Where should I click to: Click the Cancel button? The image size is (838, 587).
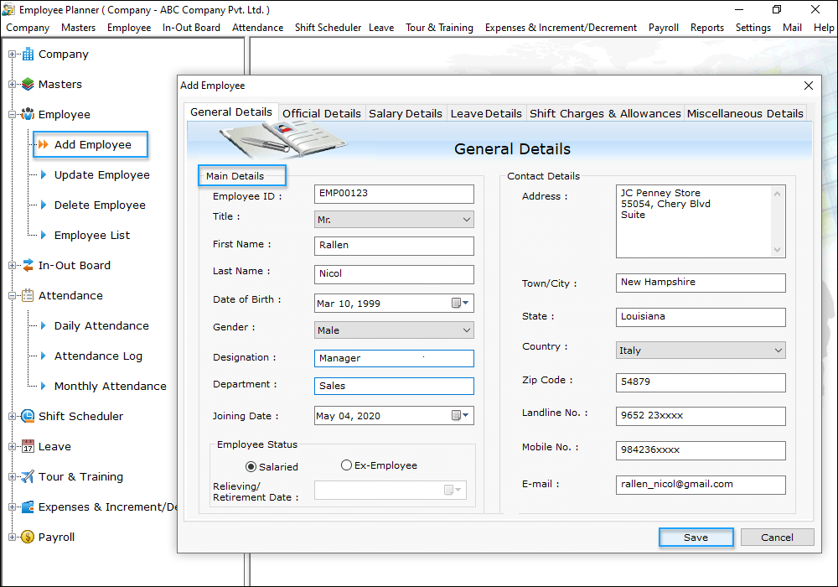[777, 538]
